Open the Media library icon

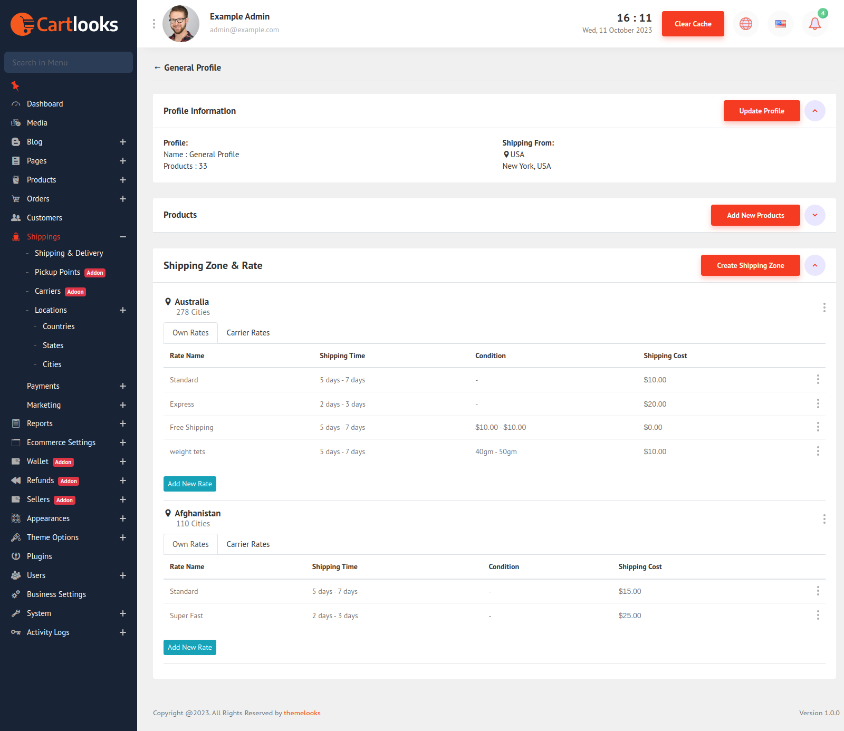click(x=16, y=122)
